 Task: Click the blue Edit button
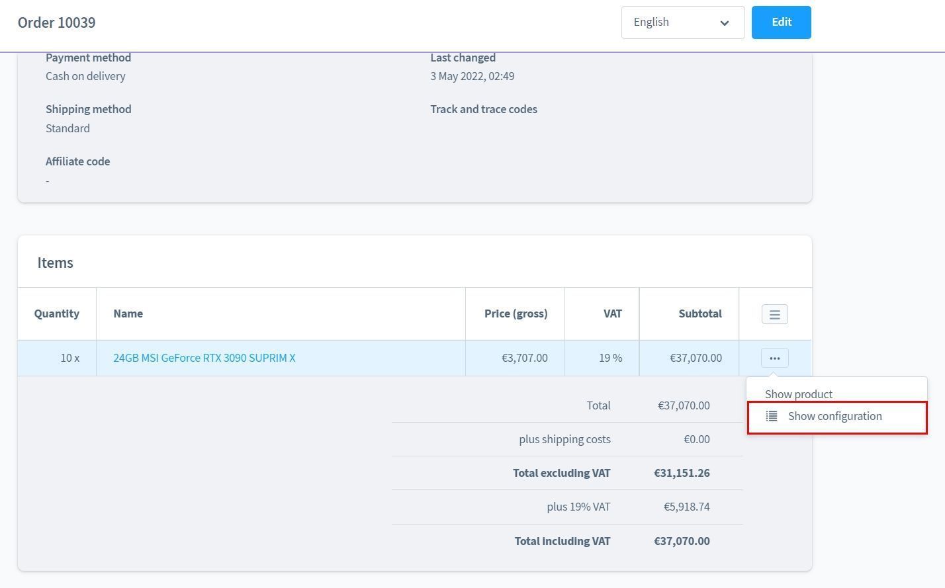(781, 22)
